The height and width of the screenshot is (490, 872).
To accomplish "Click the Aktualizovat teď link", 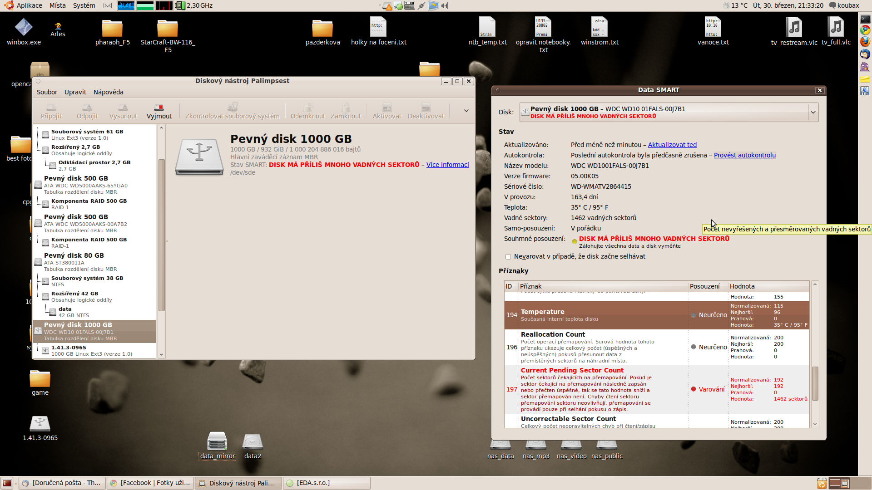I will (x=672, y=145).
